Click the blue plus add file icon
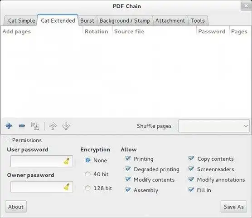Viewport: 252px width, 218px height. coord(9,126)
